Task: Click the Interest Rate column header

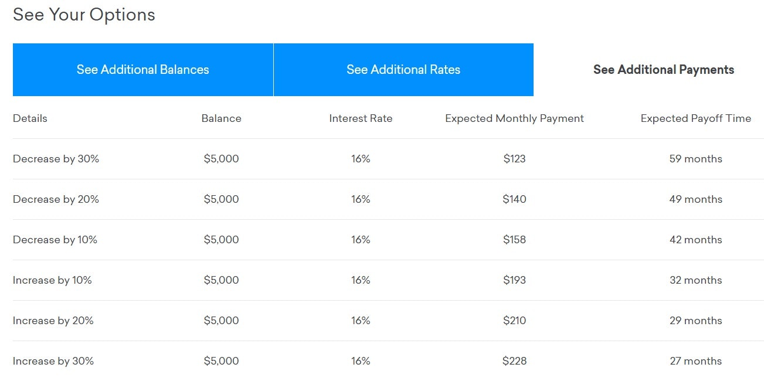Action: (x=361, y=118)
